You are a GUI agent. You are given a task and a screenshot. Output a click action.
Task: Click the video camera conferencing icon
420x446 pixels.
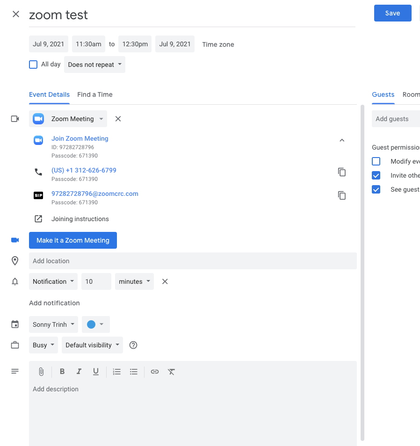(15, 119)
